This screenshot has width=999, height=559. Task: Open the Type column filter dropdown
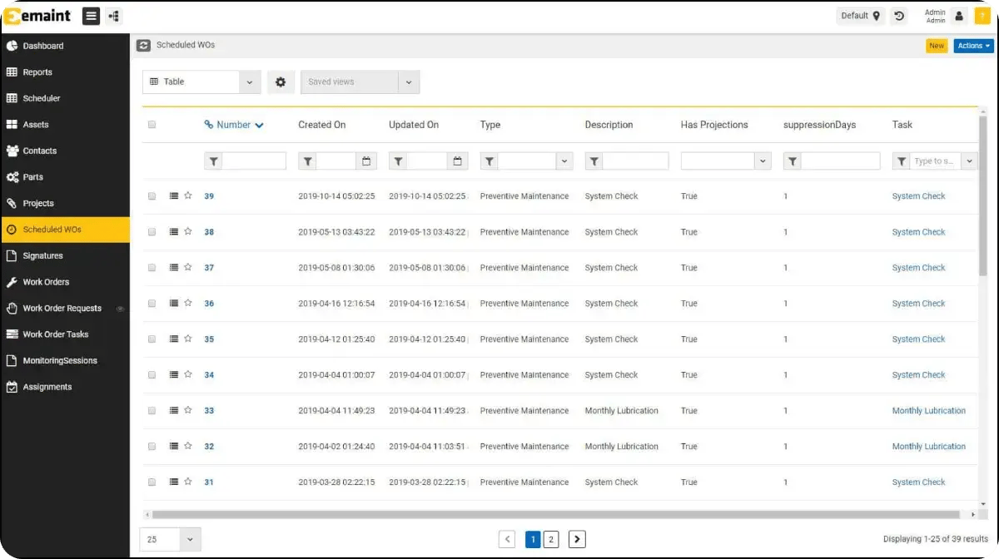click(x=564, y=161)
